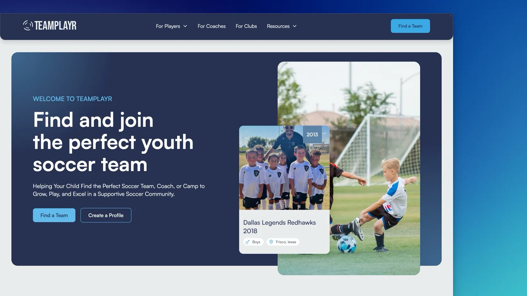Click the location pin icon beside Frisco
527x296 pixels.
[271, 242]
